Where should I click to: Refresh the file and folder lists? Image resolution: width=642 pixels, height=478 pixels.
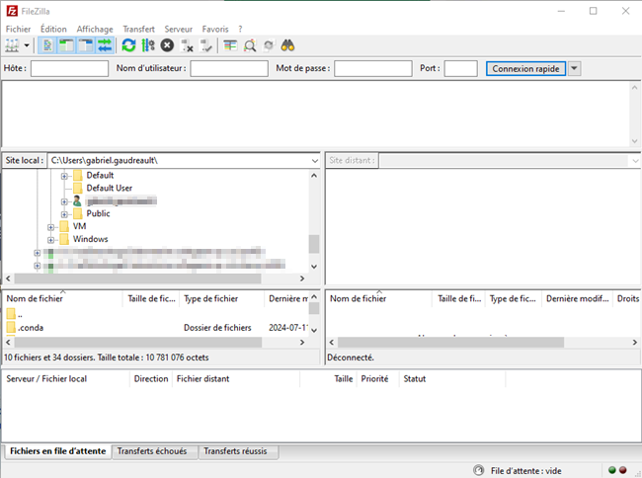129,45
